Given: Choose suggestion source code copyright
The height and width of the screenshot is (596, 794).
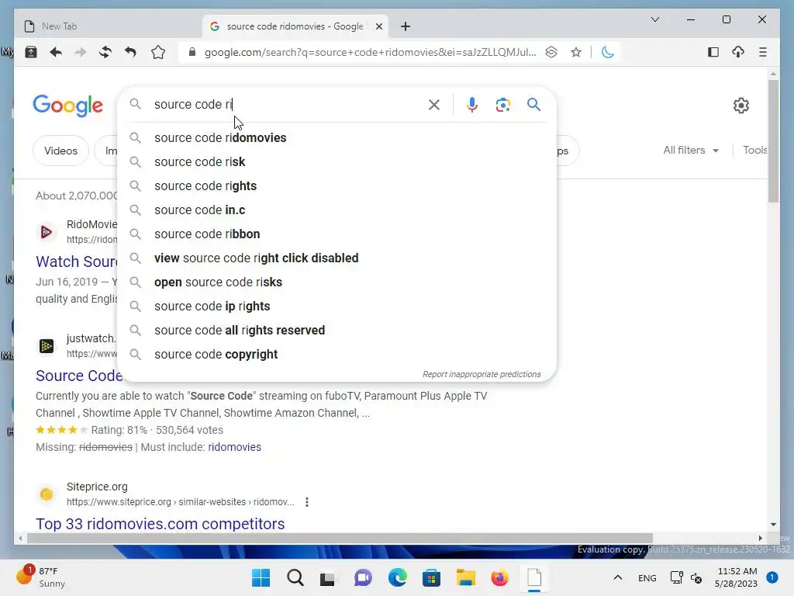Looking at the screenshot, I should [x=337, y=354].
